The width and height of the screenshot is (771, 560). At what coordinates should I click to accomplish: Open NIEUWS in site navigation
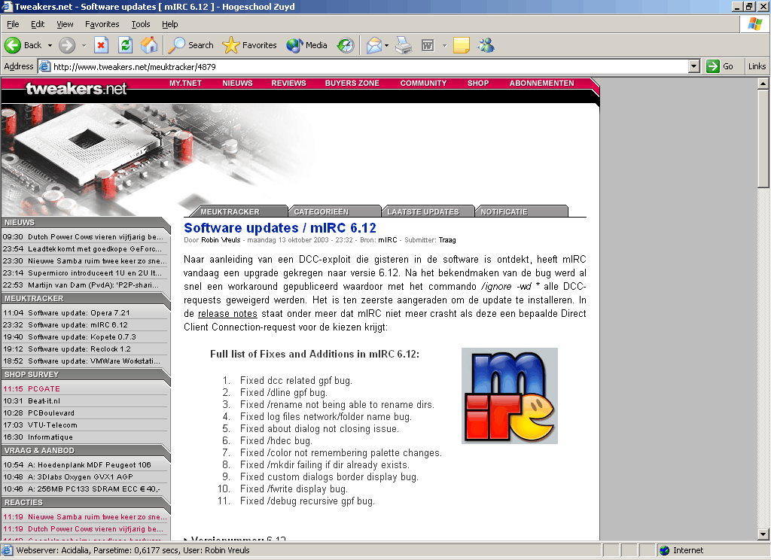(x=237, y=83)
